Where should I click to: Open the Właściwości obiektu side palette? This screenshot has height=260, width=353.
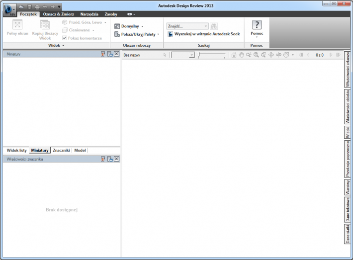tap(348, 107)
